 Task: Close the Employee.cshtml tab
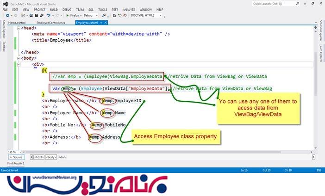click(x=106, y=23)
